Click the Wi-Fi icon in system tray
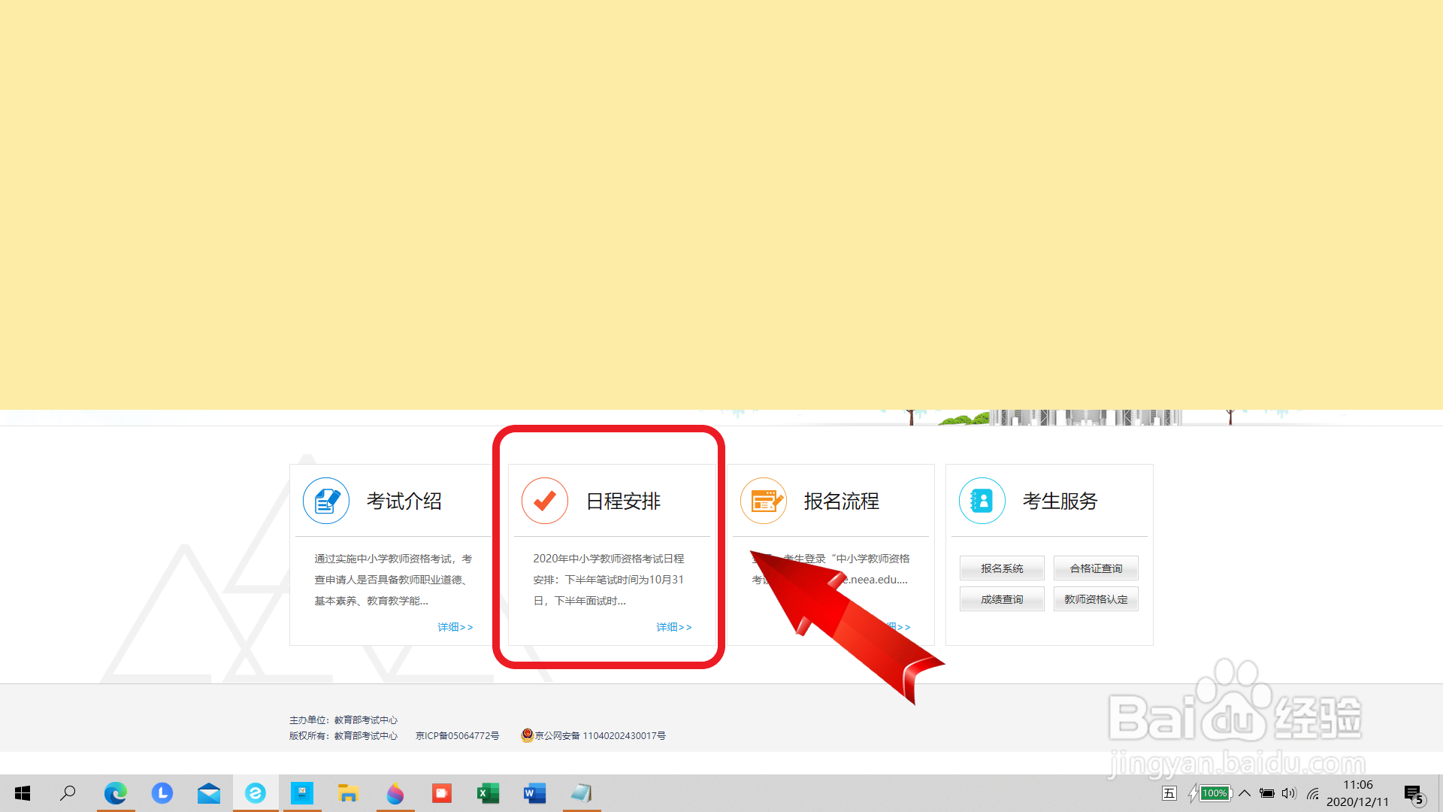This screenshot has height=812, width=1443. coord(1312,793)
